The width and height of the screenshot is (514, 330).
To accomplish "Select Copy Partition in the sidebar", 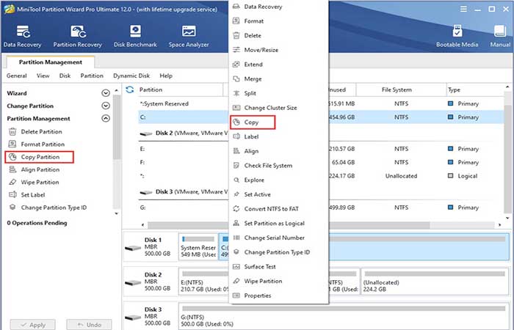I will click(40, 157).
